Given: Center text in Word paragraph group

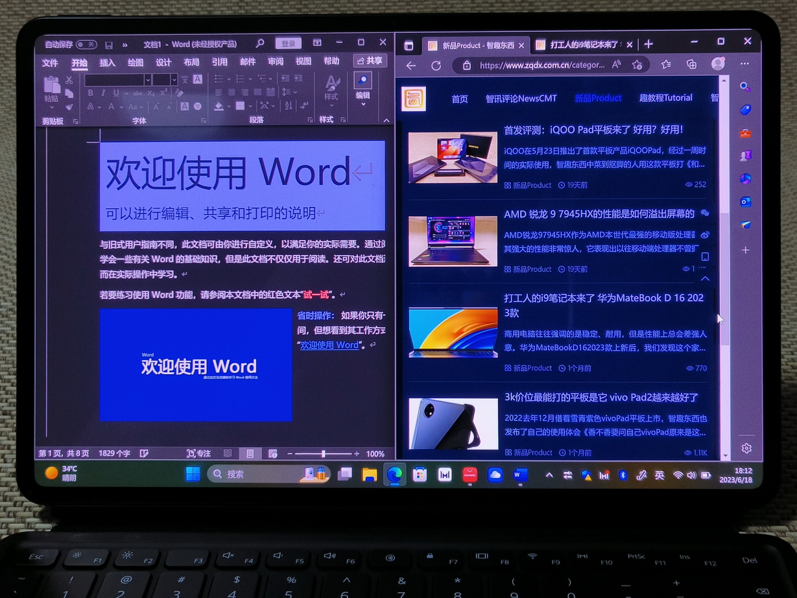Looking at the screenshot, I should tap(232, 93).
